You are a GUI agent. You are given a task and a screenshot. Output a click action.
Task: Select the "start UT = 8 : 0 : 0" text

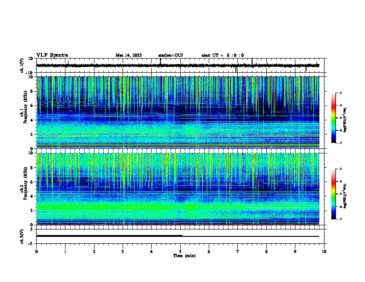223,55
